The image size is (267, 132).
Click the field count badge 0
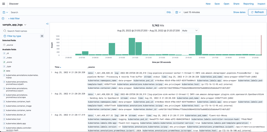tap(42, 36)
